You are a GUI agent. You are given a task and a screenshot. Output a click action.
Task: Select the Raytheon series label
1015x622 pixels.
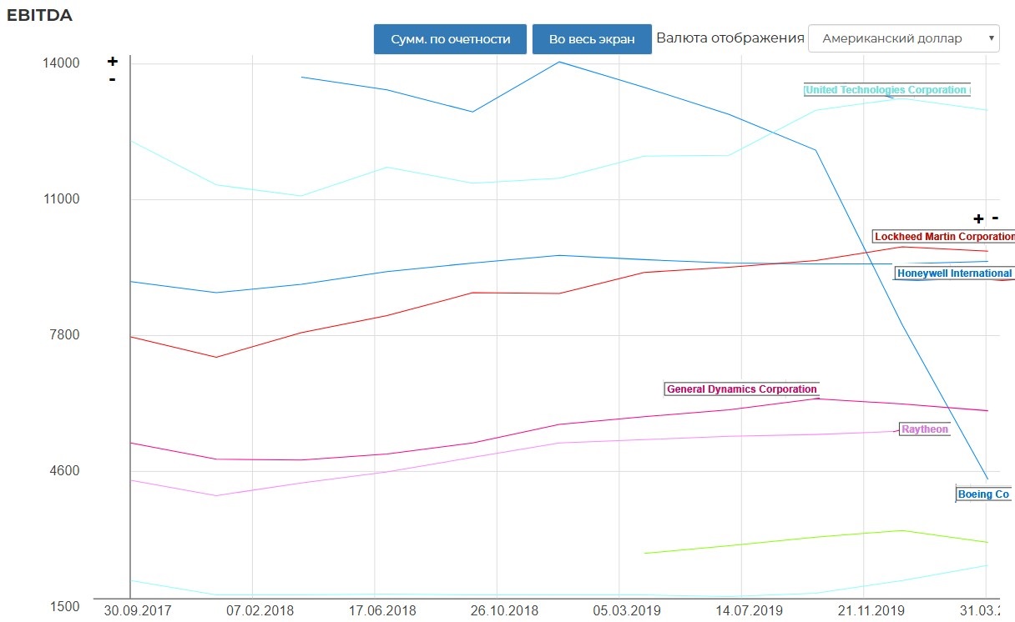[925, 429]
